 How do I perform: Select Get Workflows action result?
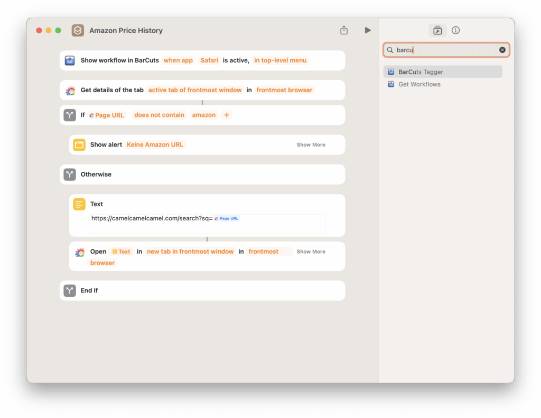(x=443, y=84)
